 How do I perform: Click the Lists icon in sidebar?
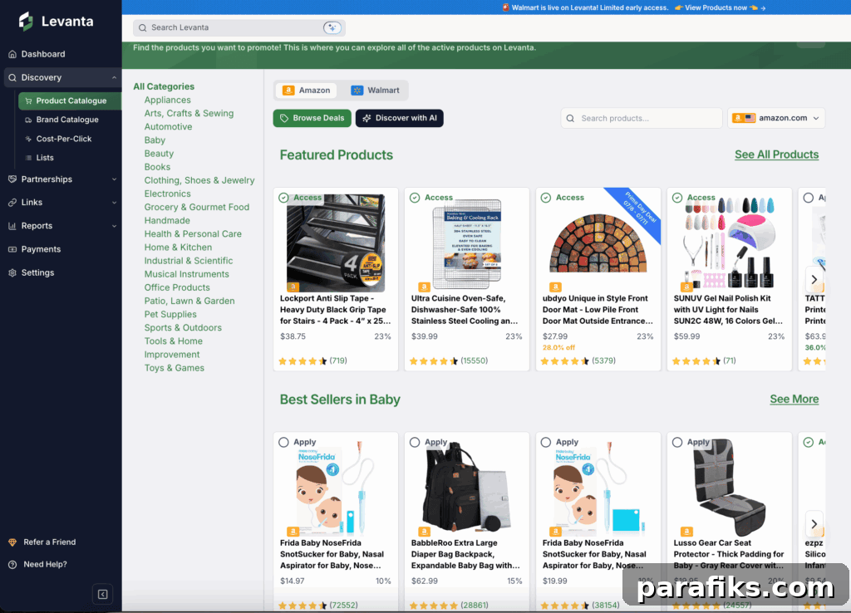pyautogui.click(x=29, y=158)
